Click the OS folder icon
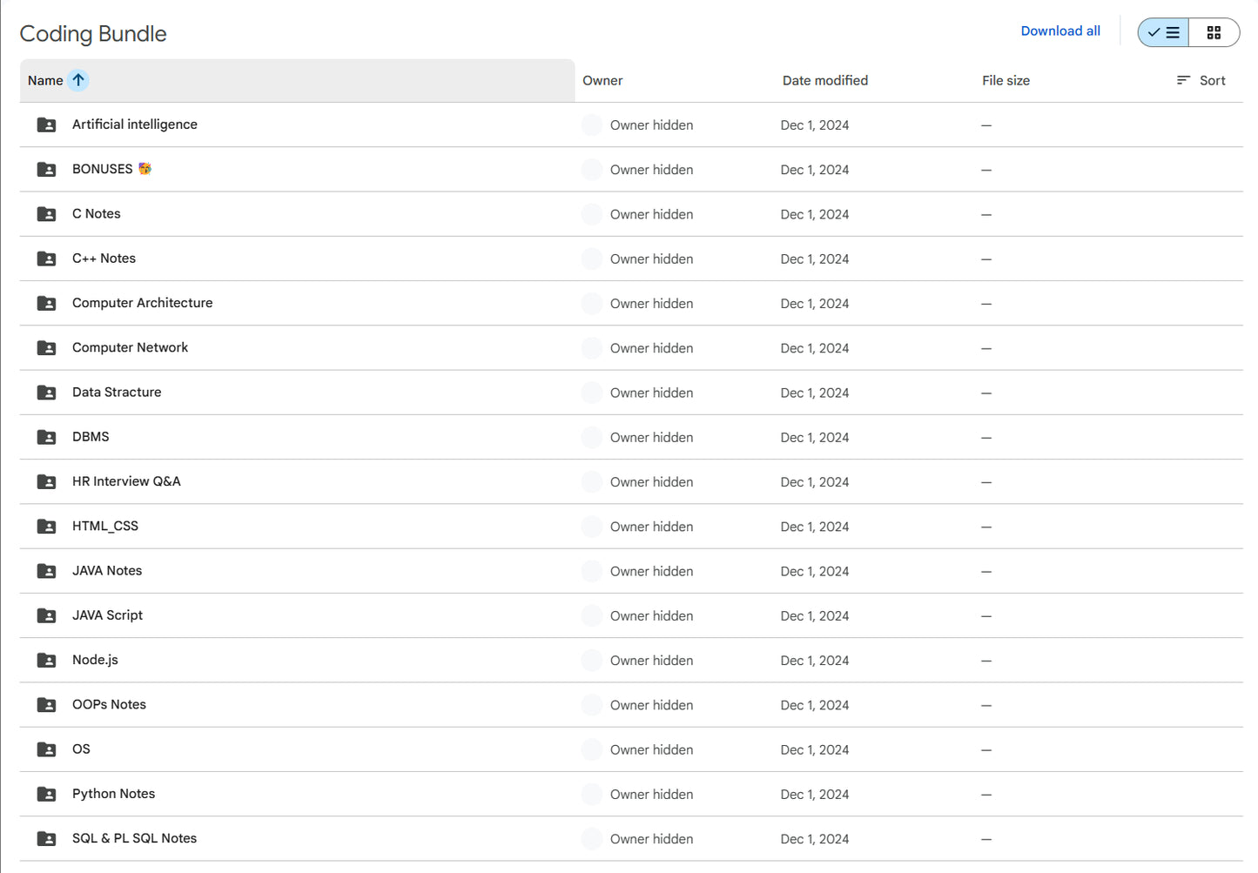Viewport: 1258px width, 873px height. pos(46,749)
